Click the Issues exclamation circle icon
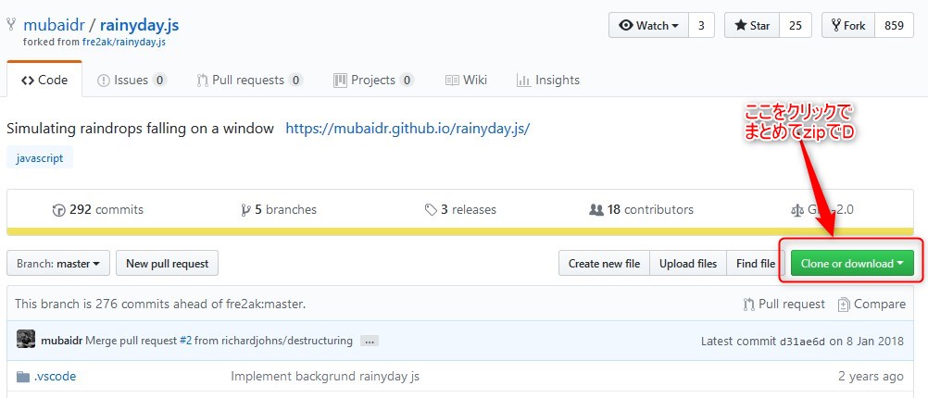The image size is (928, 398). tap(104, 81)
